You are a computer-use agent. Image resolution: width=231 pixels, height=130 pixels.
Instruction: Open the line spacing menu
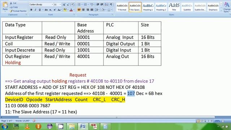[x=97, y=10]
